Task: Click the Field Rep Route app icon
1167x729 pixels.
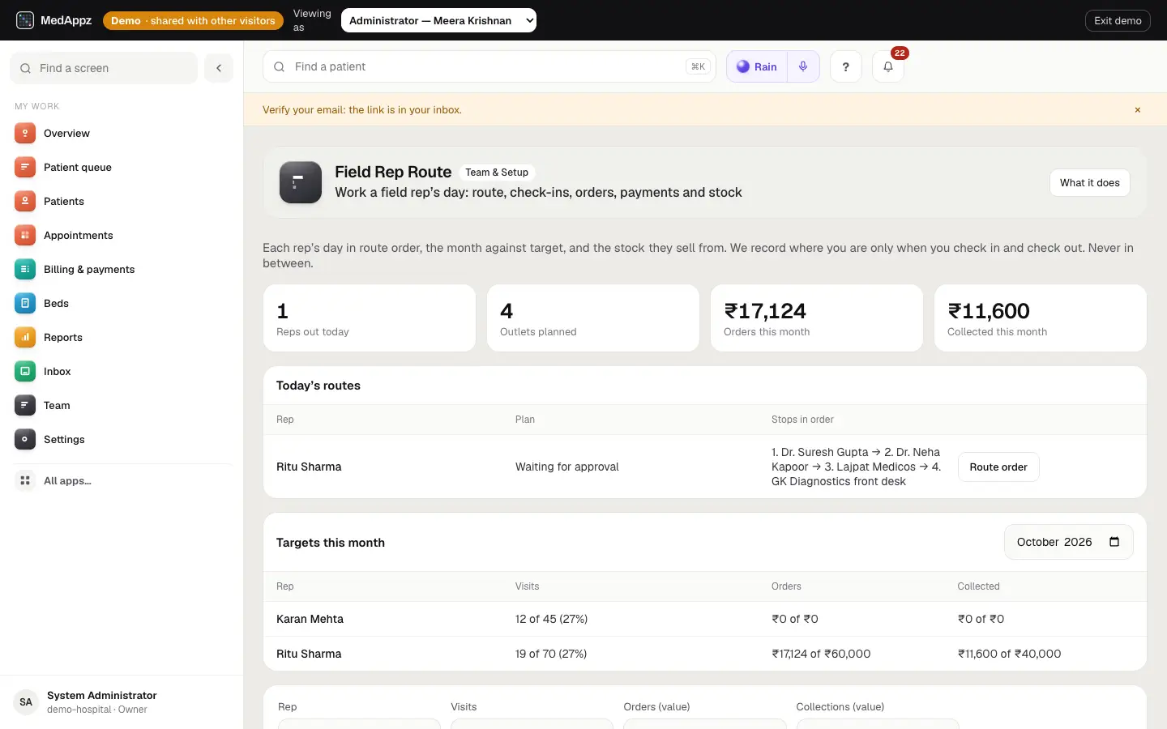Action: [301, 182]
